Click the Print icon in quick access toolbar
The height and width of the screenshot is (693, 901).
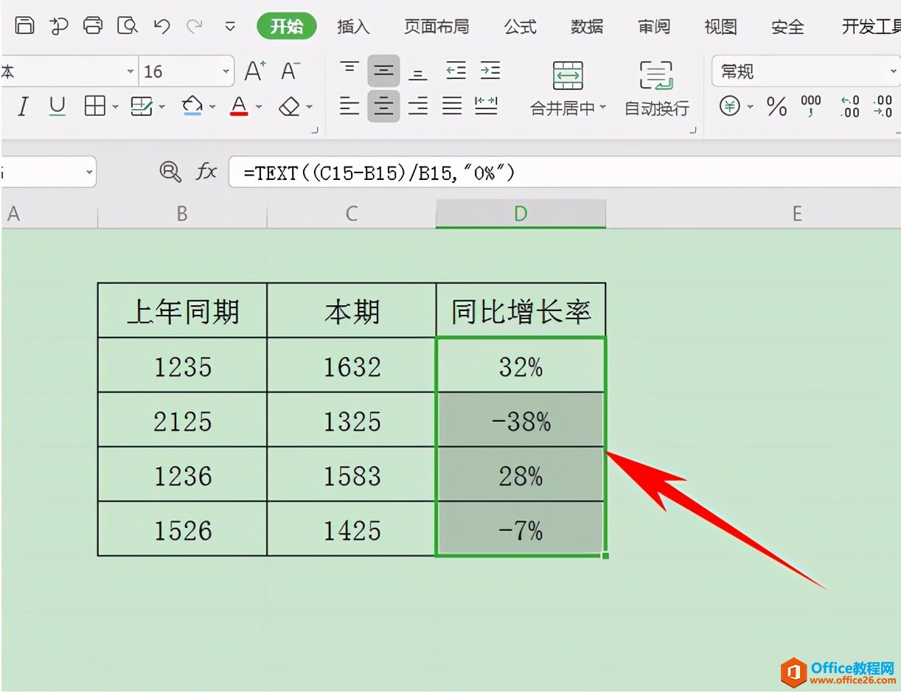[93, 26]
